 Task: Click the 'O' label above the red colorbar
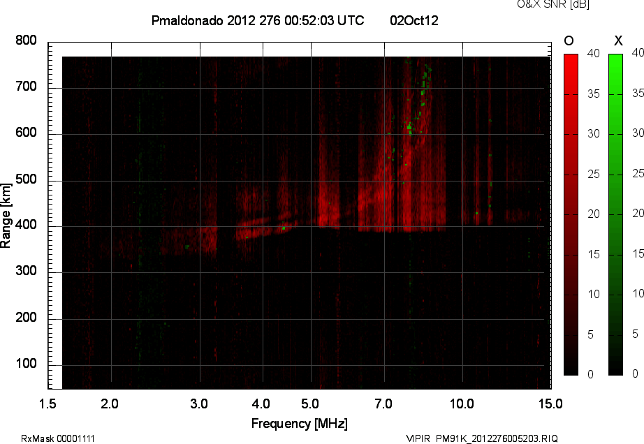tap(569, 40)
